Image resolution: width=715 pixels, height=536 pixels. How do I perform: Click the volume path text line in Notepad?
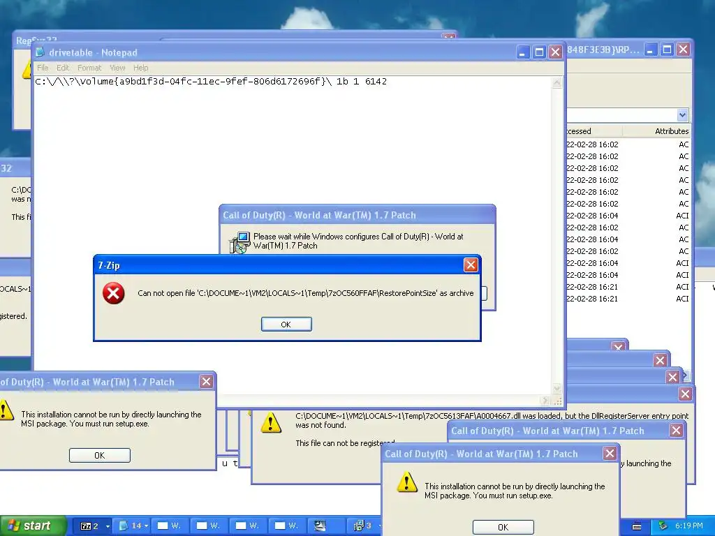211,82
